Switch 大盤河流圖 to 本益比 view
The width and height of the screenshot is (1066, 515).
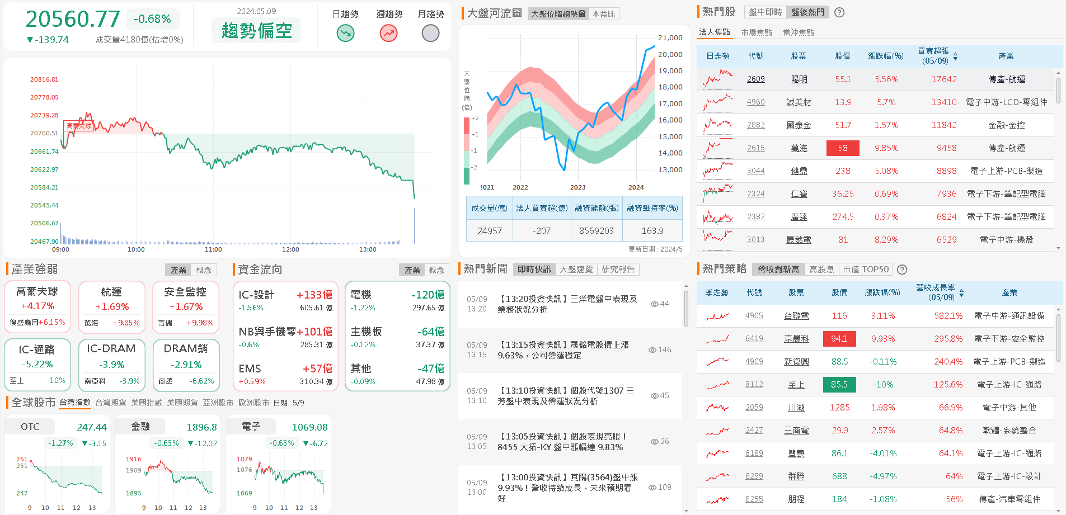(604, 14)
